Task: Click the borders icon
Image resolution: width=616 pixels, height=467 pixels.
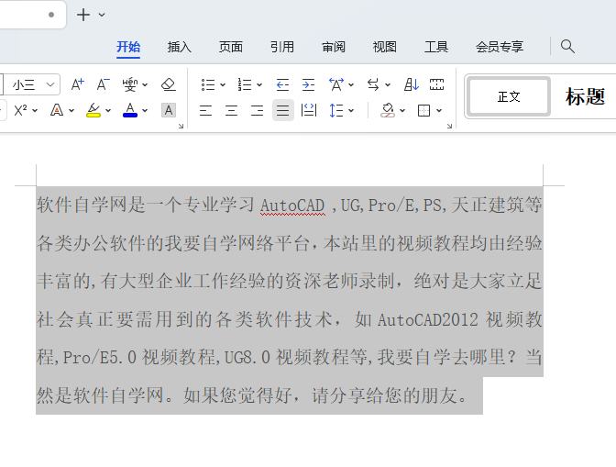Action: pos(423,110)
